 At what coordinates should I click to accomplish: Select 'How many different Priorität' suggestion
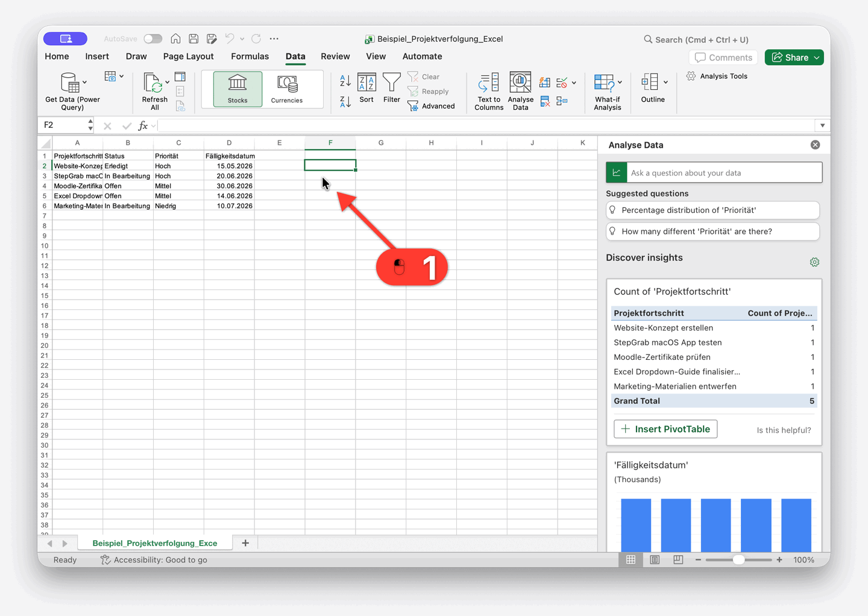click(x=712, y=231)
